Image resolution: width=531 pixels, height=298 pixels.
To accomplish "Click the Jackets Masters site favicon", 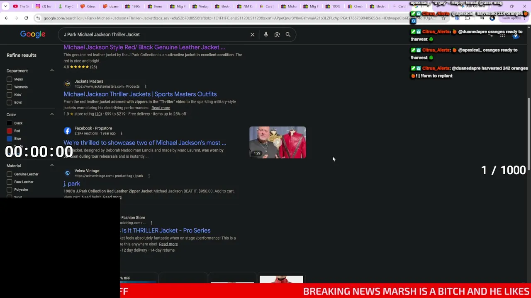I will click(x=67, y=84).
